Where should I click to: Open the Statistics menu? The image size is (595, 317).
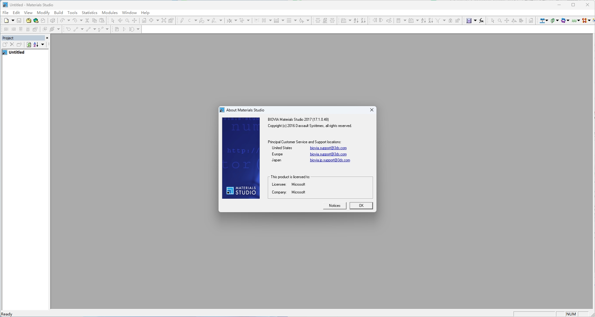(90, 13)
